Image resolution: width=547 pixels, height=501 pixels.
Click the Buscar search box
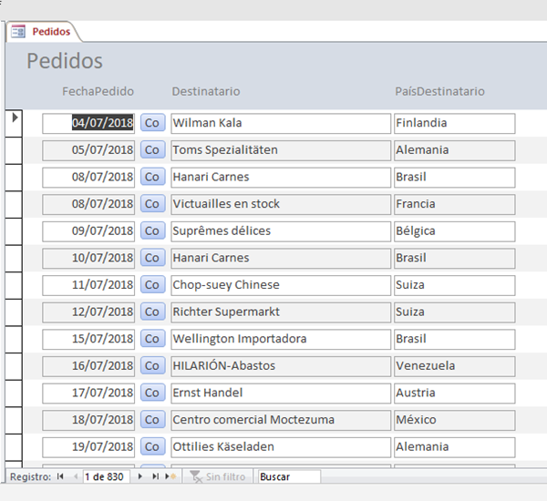288,476
